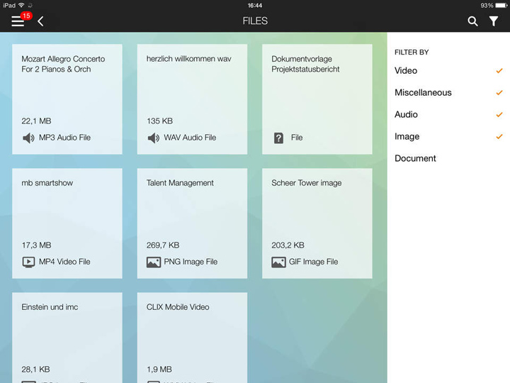Click the MP4 Video File label
Screen dimensions: 510x383
click(64, 262)
